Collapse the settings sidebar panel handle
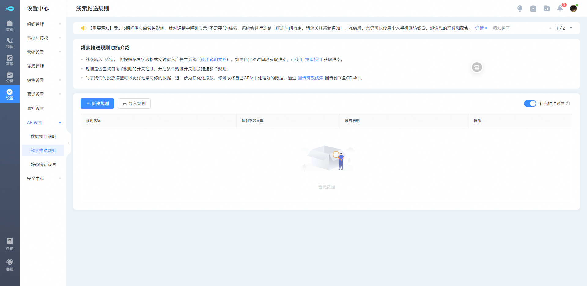 68,143
